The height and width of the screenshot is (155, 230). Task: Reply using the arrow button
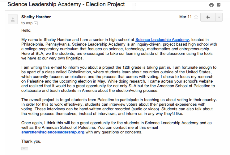[208, 17]
